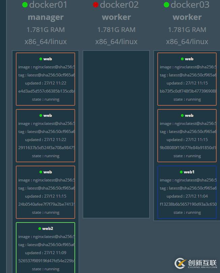Click state : running in container e4d3ad5d

45,99
